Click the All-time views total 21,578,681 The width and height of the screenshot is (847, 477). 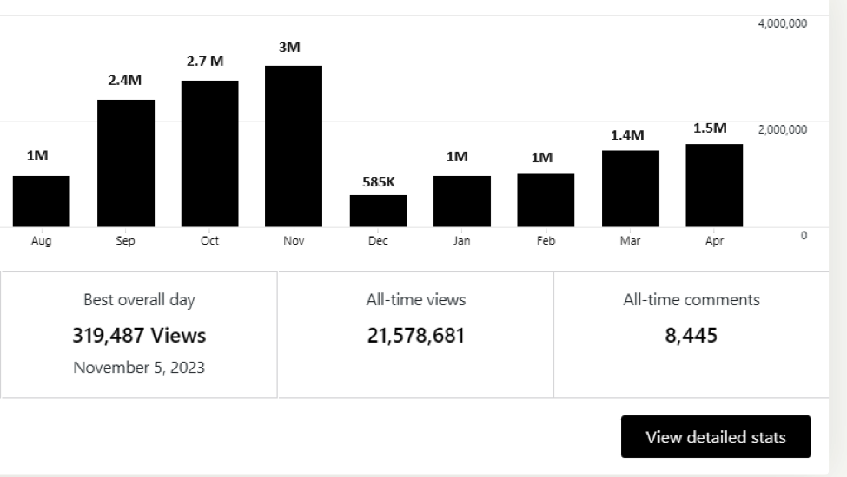click(x=415, y=336)
